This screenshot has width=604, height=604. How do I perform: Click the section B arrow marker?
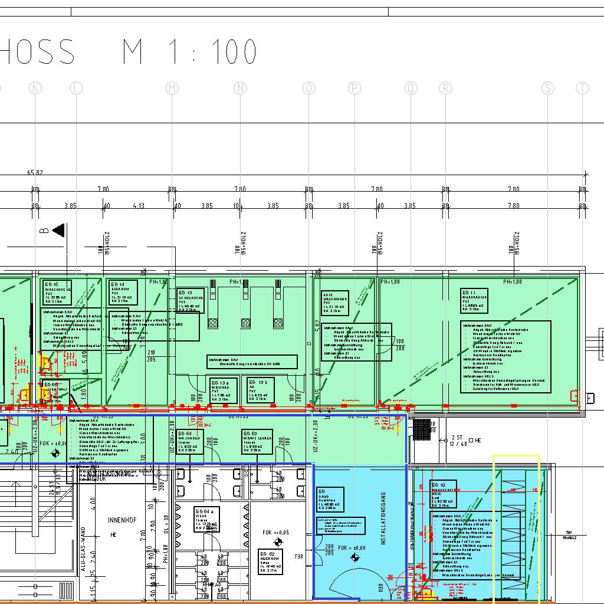[58, 229]
